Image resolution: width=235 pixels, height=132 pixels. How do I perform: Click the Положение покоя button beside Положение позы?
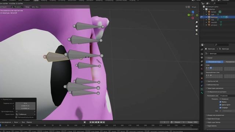click(x=229, y=62)
